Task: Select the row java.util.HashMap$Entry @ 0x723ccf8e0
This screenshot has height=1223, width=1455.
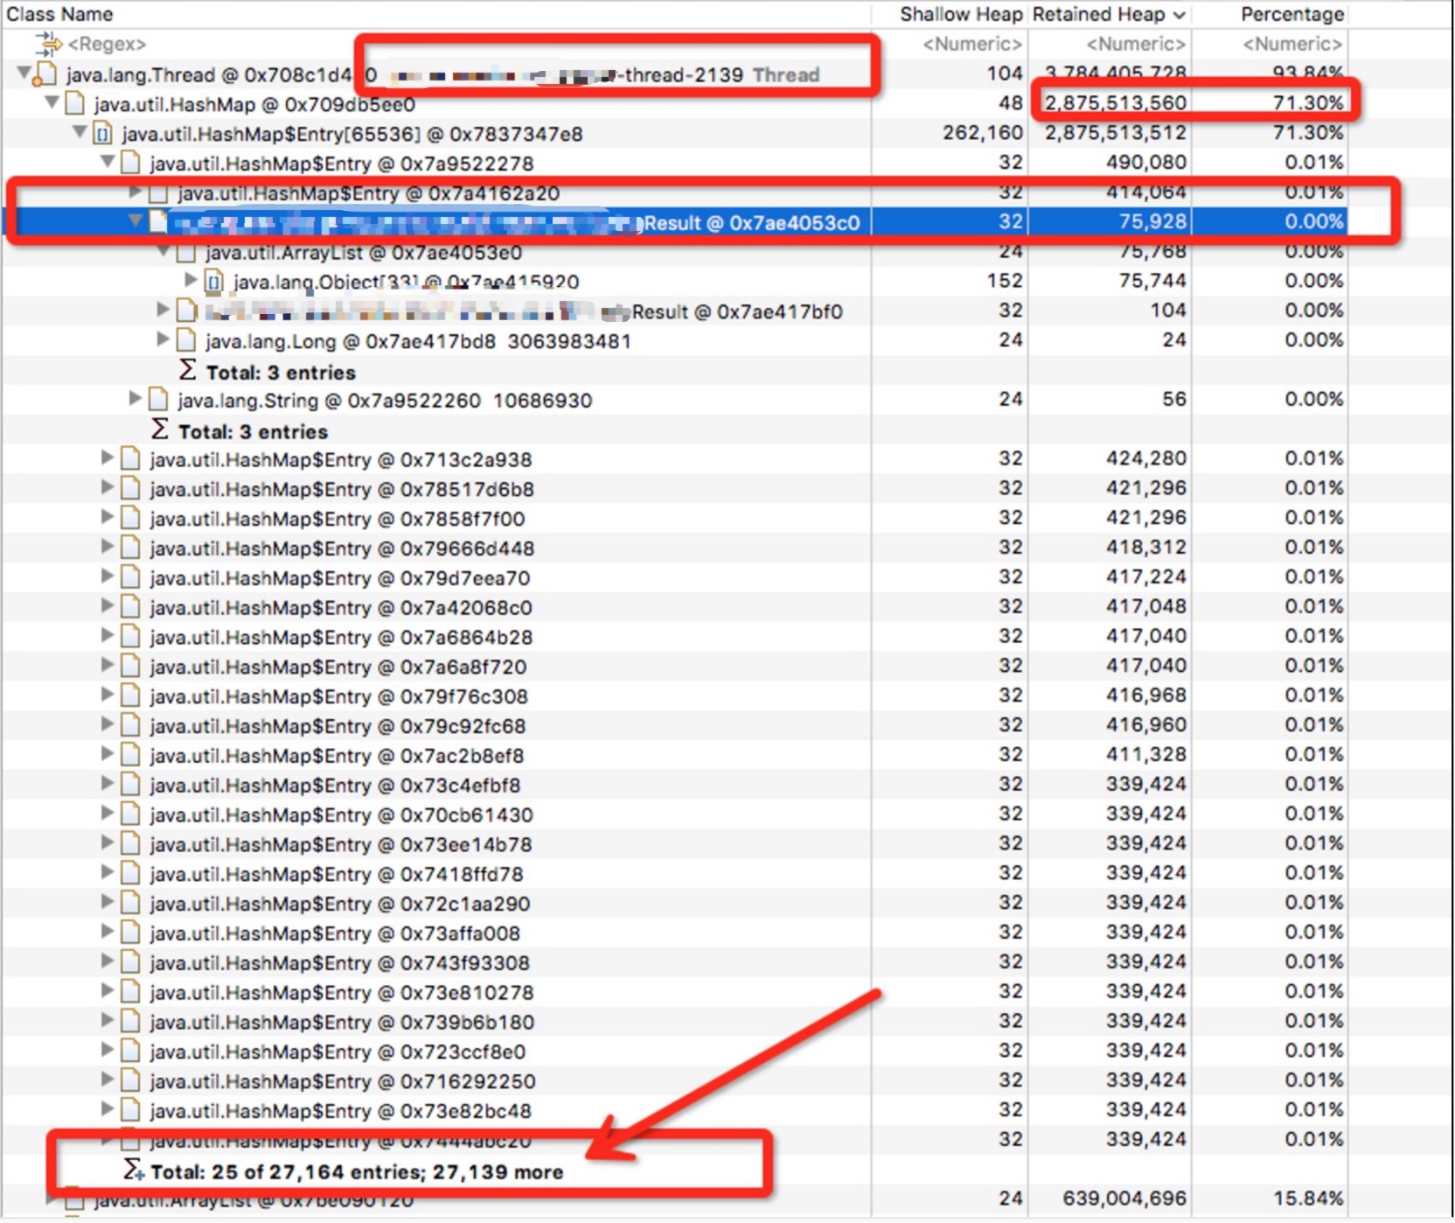Action: pos(673,1052)
